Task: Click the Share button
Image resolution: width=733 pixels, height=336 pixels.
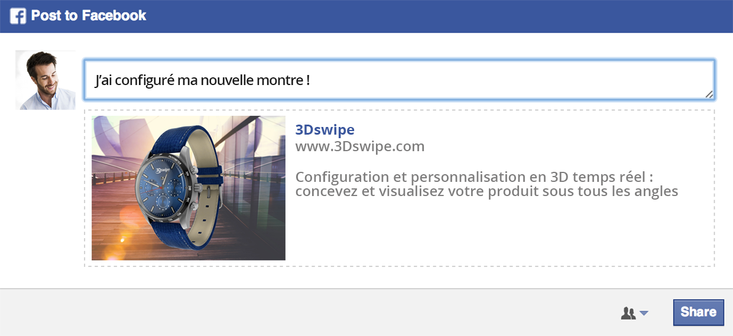Action: pyautogui.click(x=699, y=312)
